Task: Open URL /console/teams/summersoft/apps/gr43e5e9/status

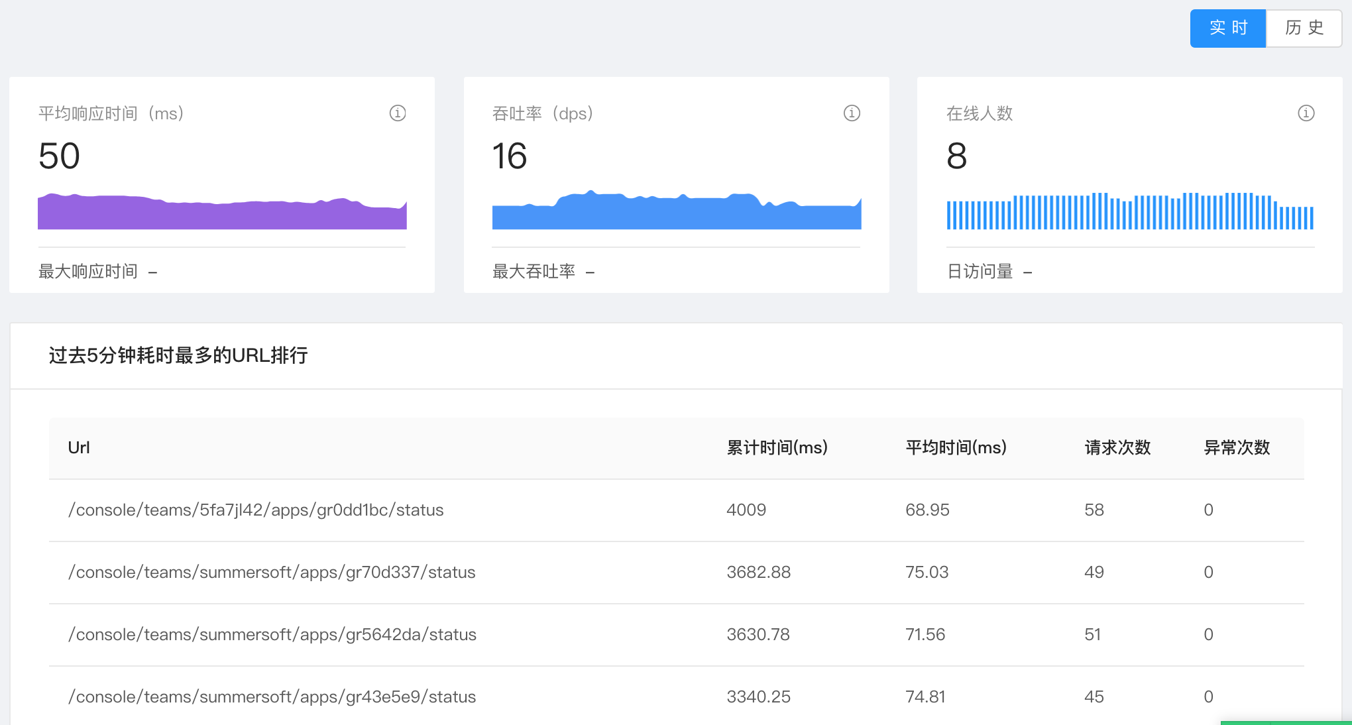Action: pyautogui.click(x=272, y=697)
